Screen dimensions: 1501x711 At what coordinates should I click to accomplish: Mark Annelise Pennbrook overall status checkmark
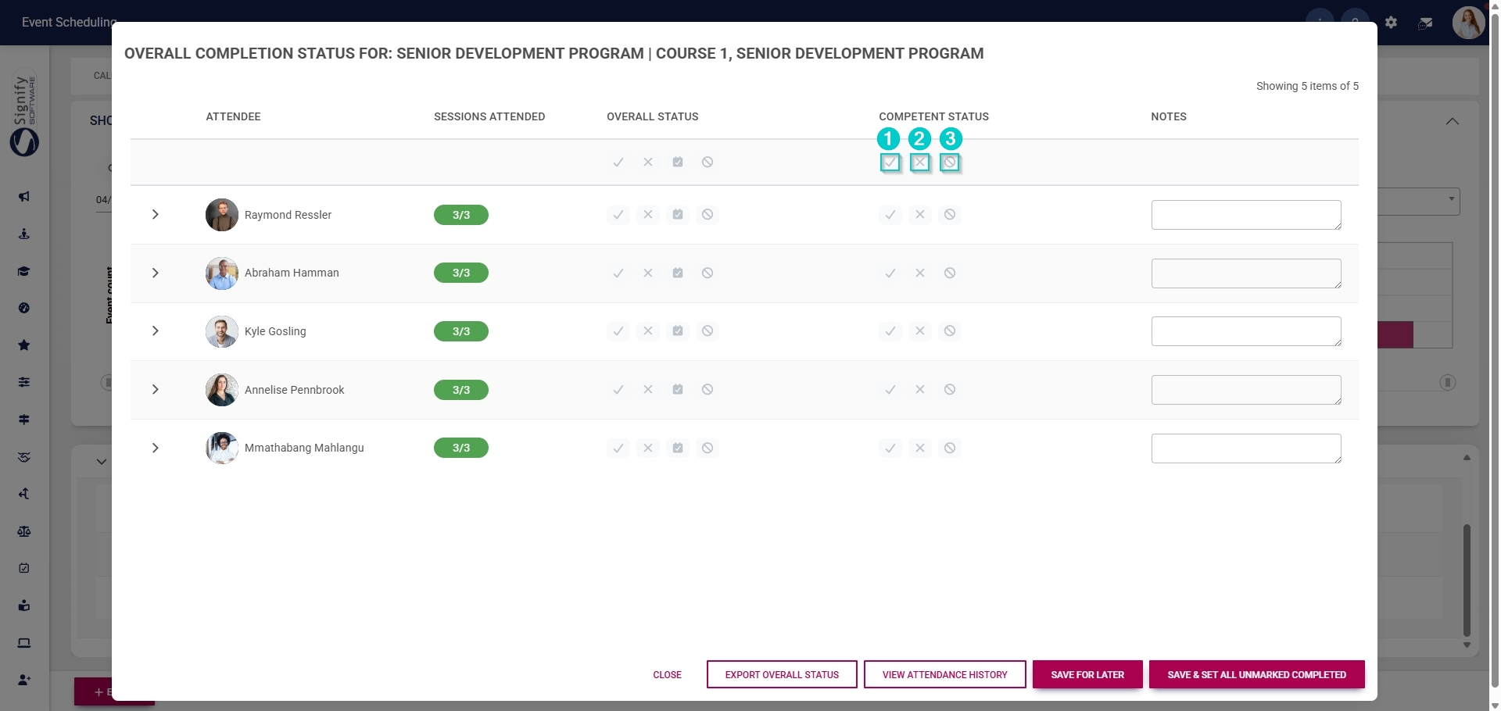tap(618, 390)
